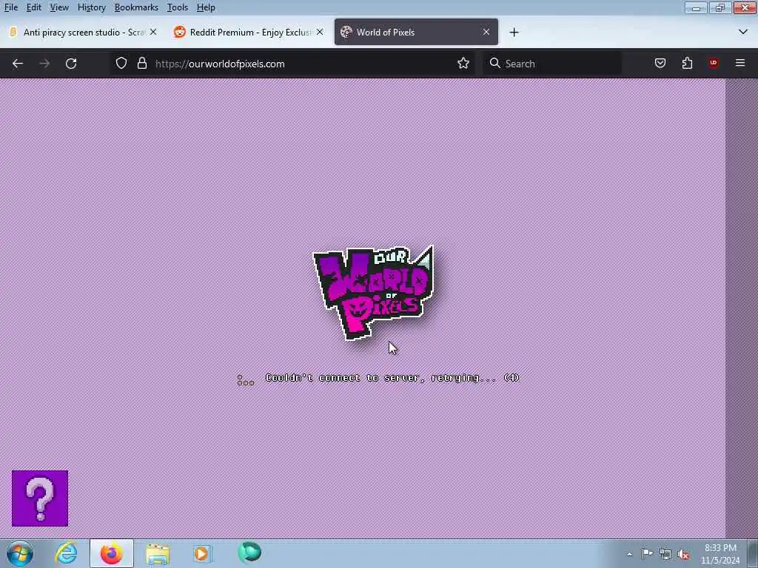This screenshot has height=568, width=758.
Task: Click the green round taskbar app icon
Action: (249, 552)
